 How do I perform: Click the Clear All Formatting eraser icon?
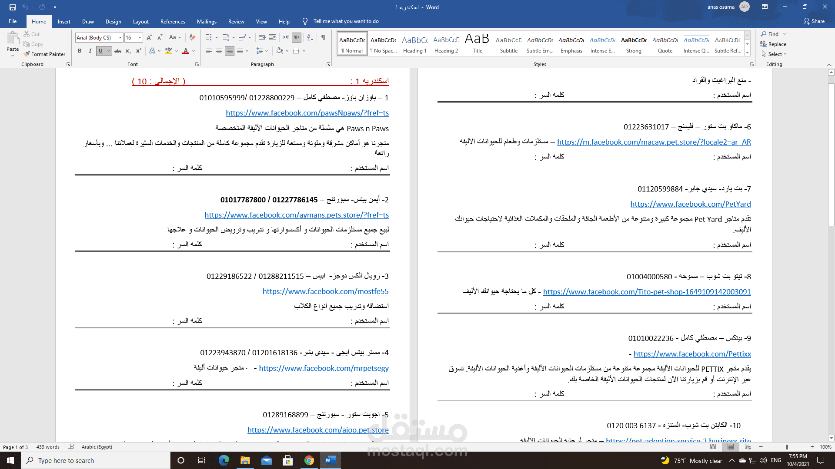pyautogui.click(x=192, y=37)
